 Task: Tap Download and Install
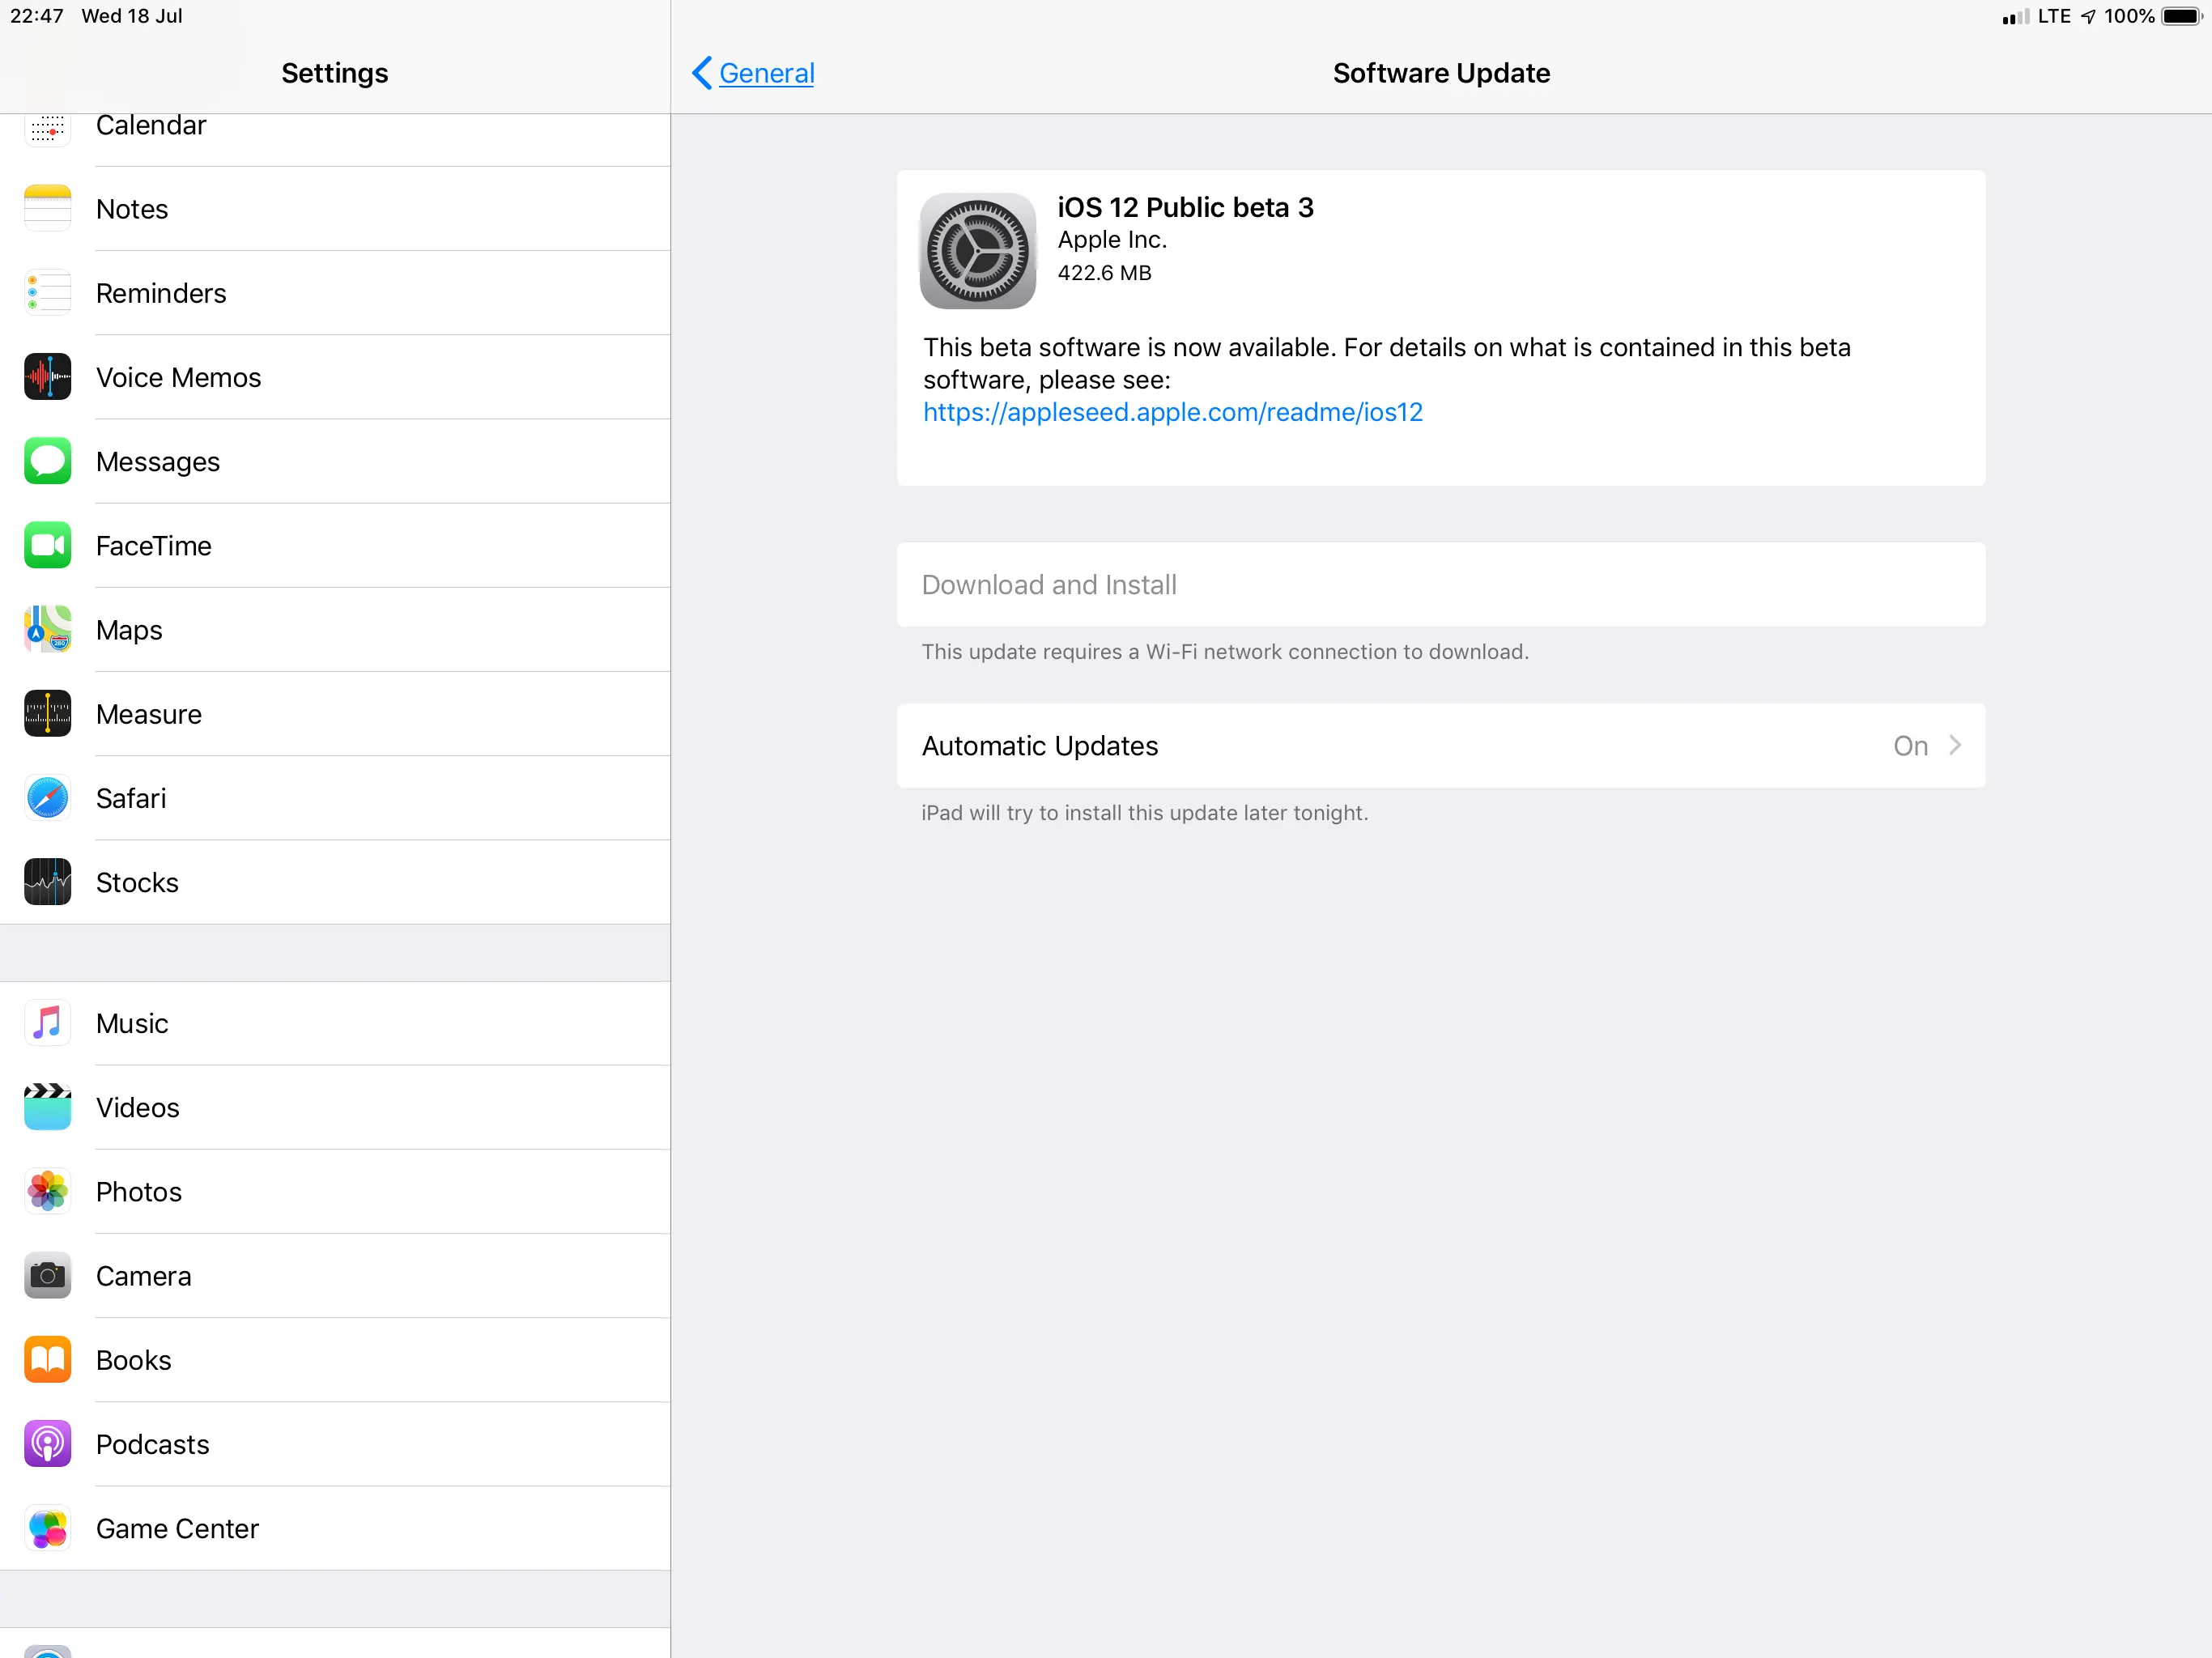point(1049,585)
